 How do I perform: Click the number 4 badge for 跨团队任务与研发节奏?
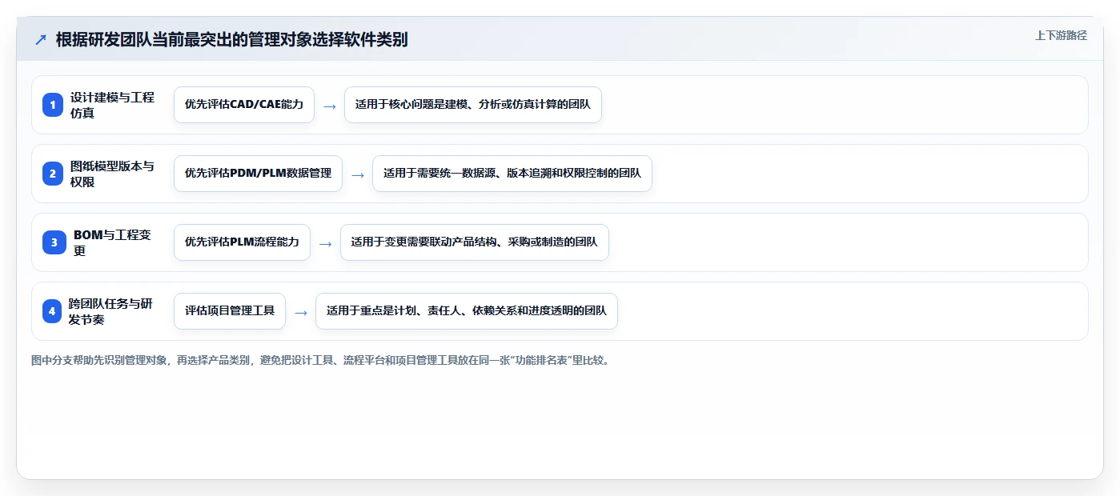(x=53, y=311)
